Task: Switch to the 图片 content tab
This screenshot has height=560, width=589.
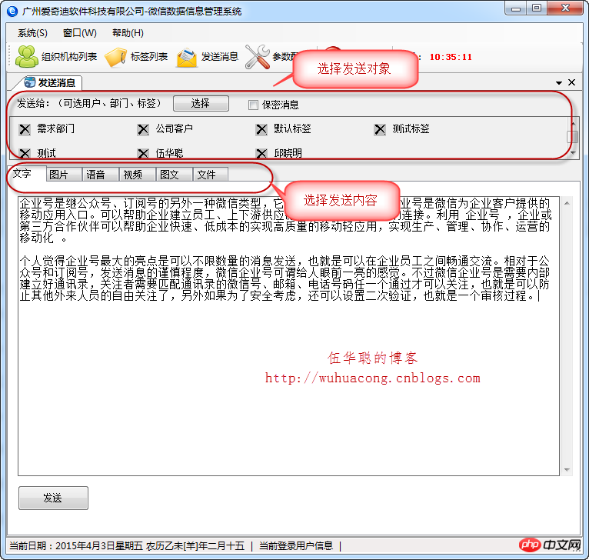Action: (64, 175)
